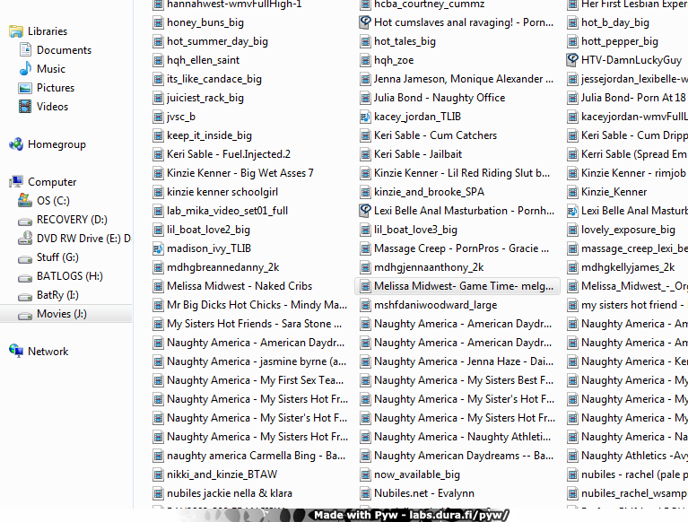This screenshot has width=688, height=522.
Task: Select the Movies (J:) drive entry
Action: click(x=65, y=314)
